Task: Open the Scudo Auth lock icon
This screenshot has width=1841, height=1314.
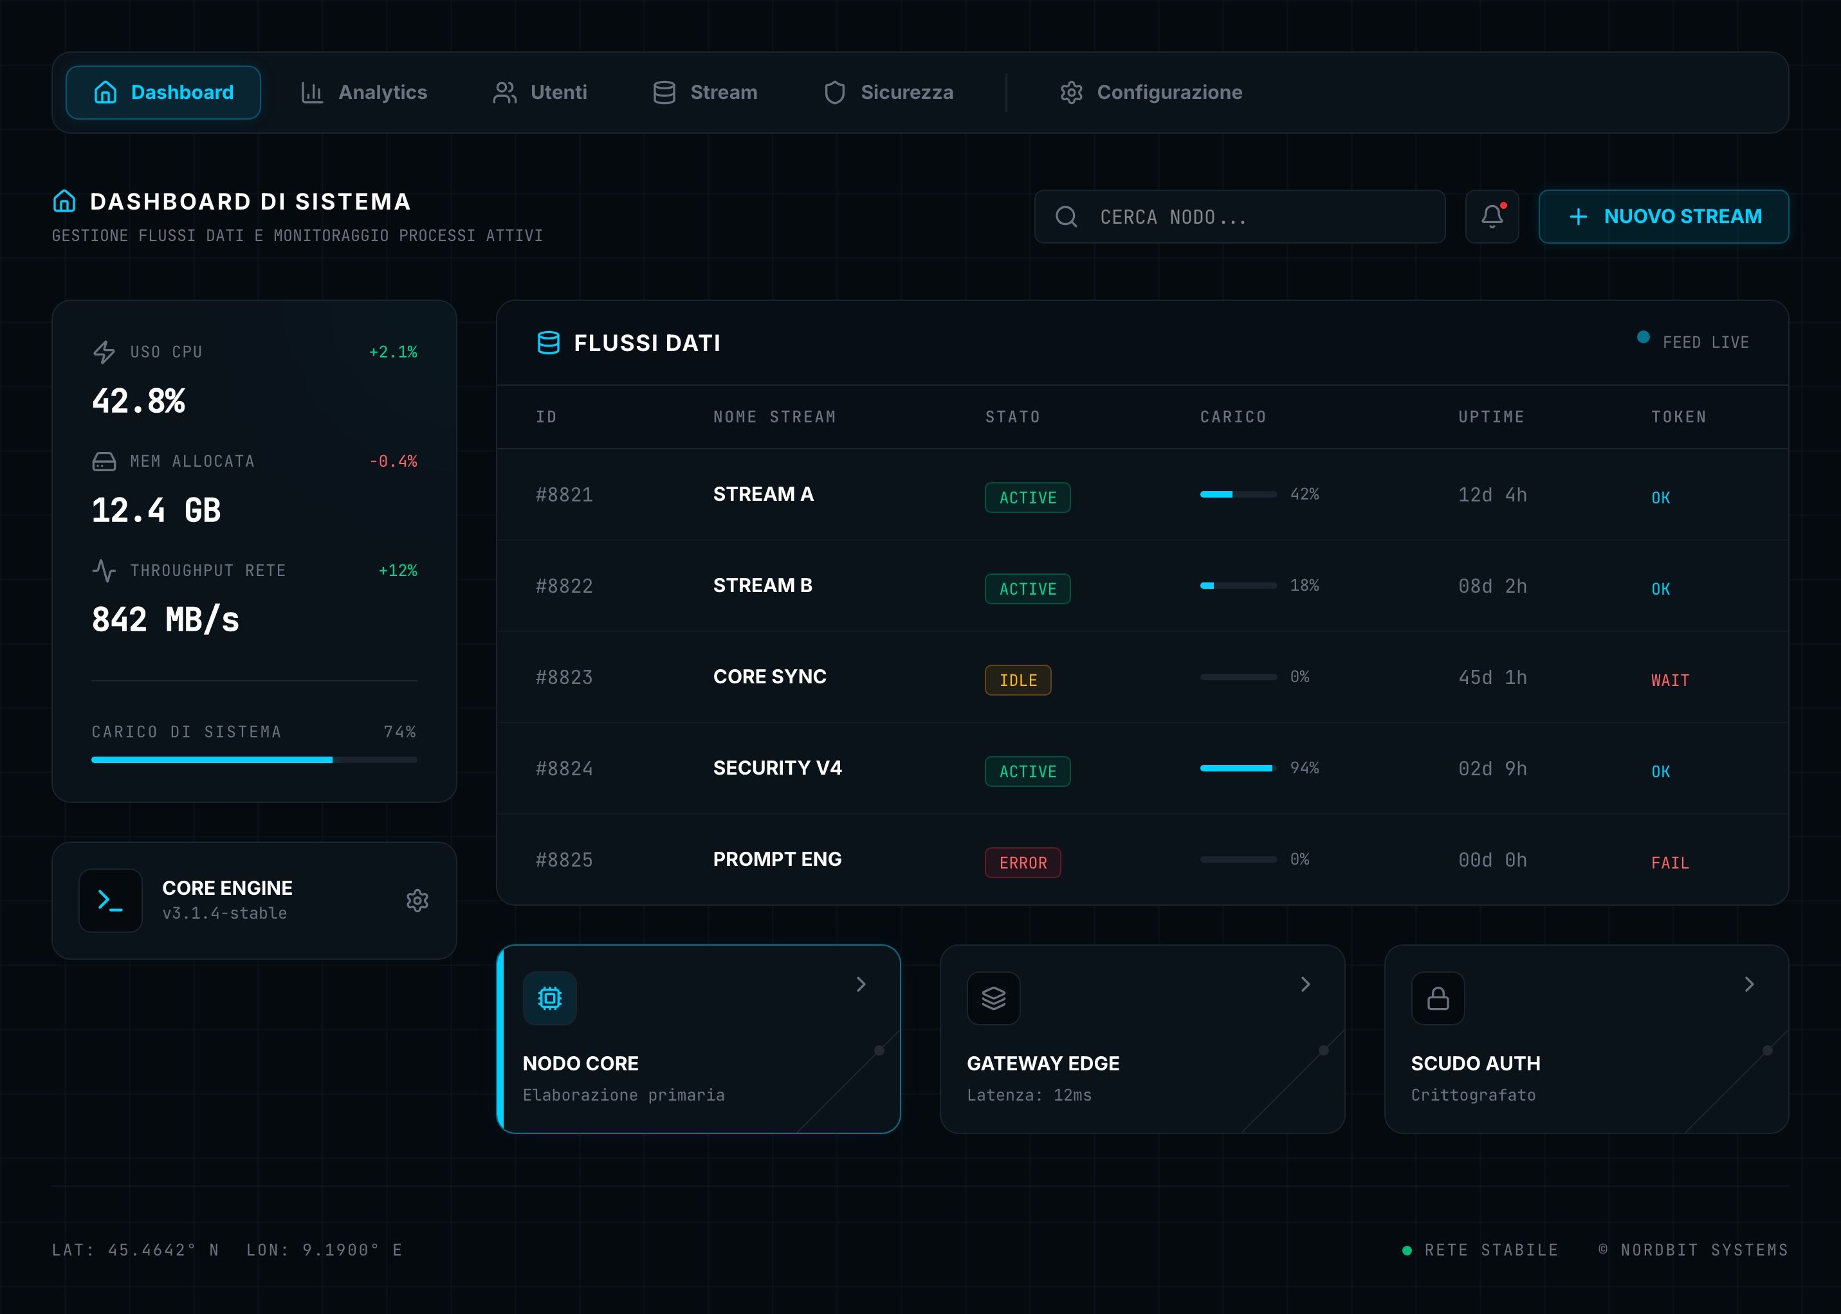Action: pyautogui.click(x=1438, y=998)
